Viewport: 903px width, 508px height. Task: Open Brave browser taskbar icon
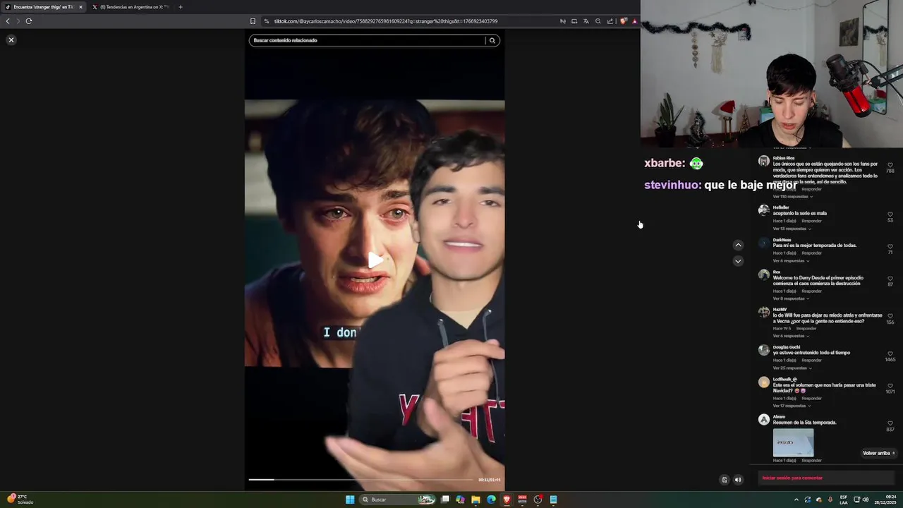click(x=507, y=500)
